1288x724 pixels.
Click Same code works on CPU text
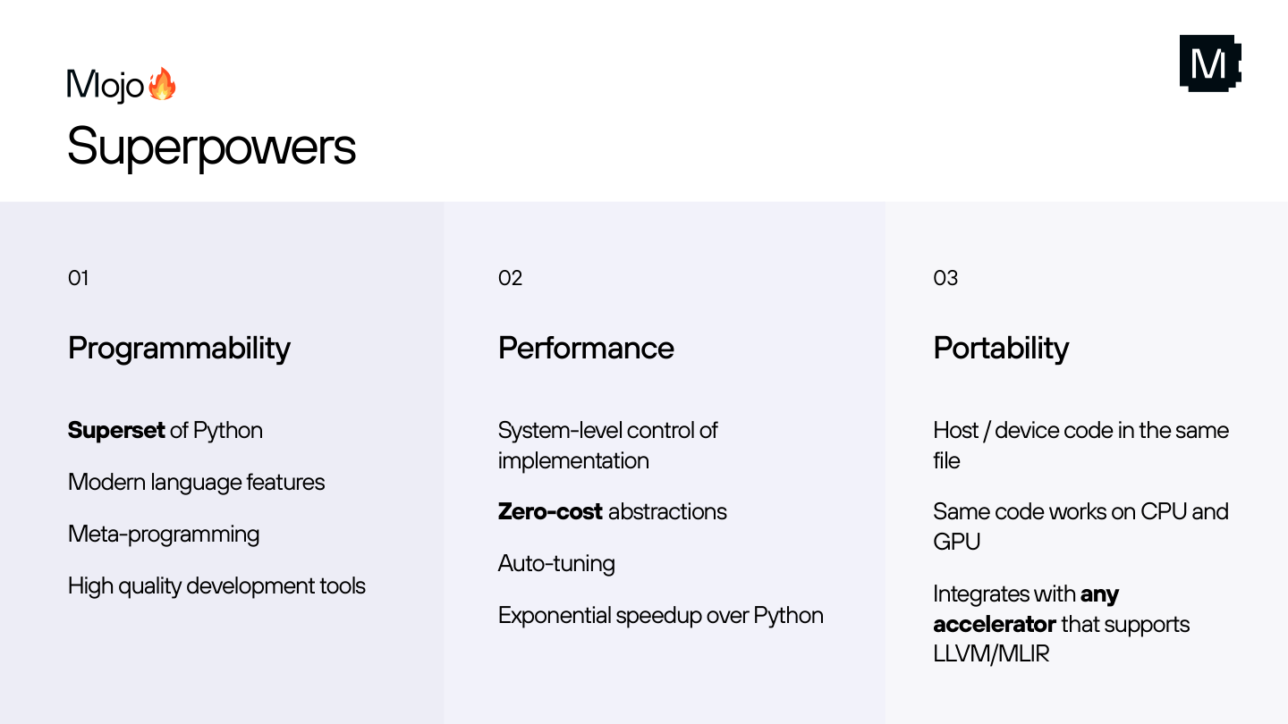click(1080, 526)
